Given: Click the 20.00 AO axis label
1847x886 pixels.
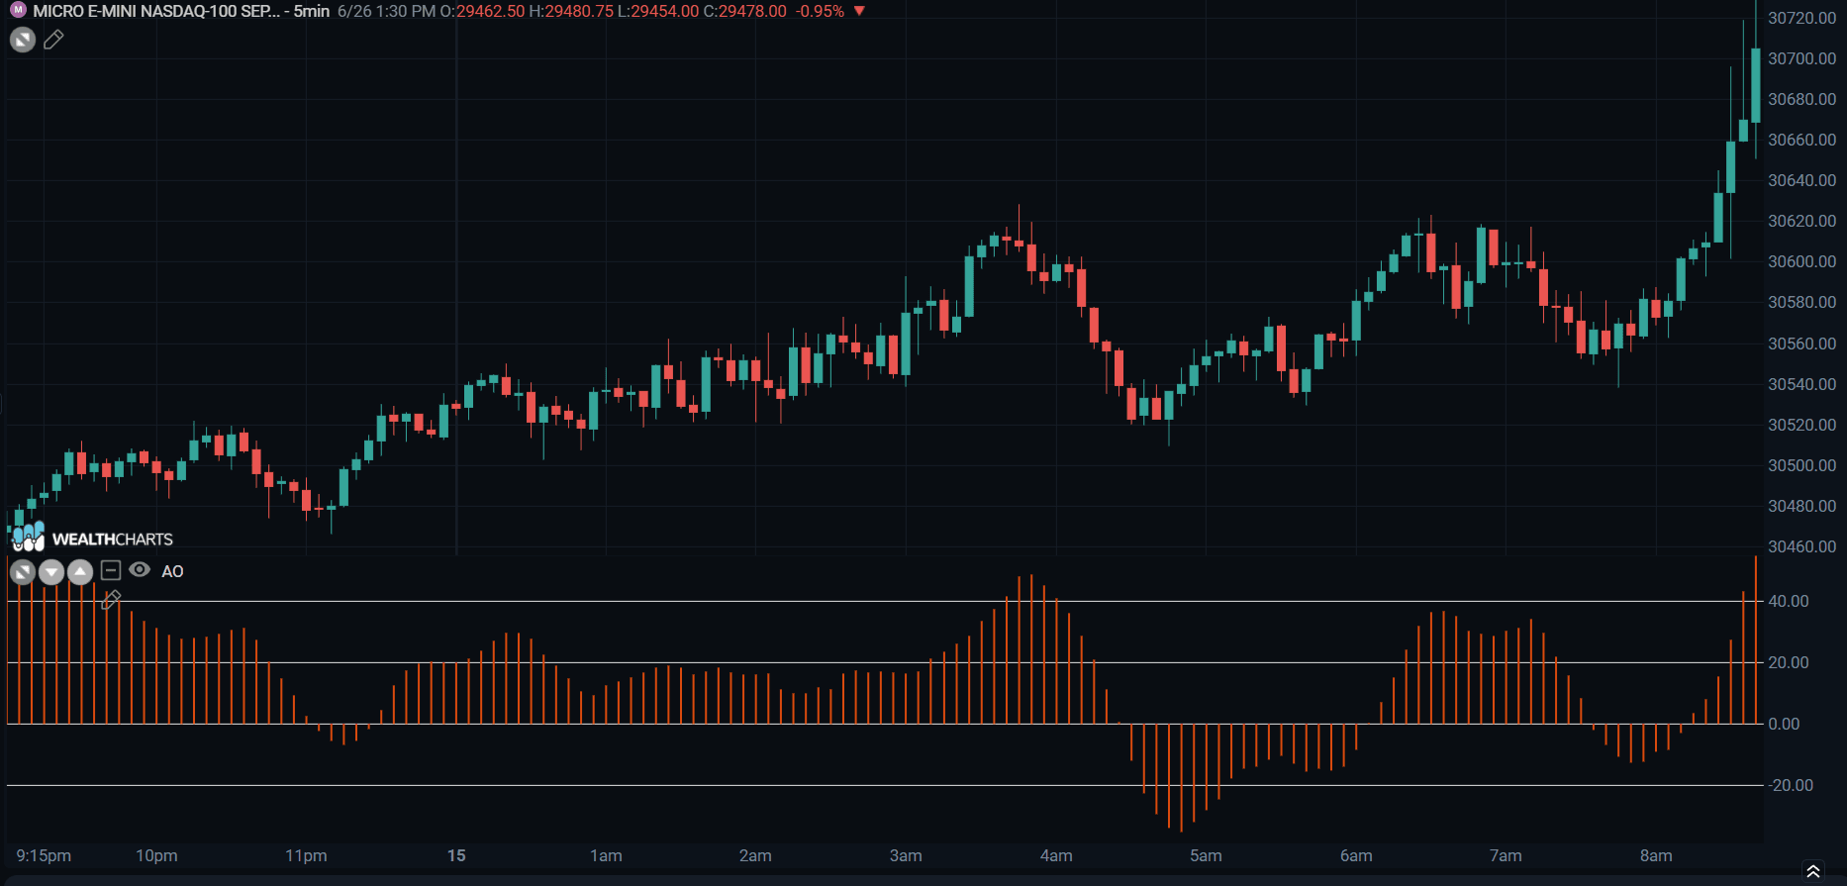Looking at the screenshot, I should (1789, 662).
